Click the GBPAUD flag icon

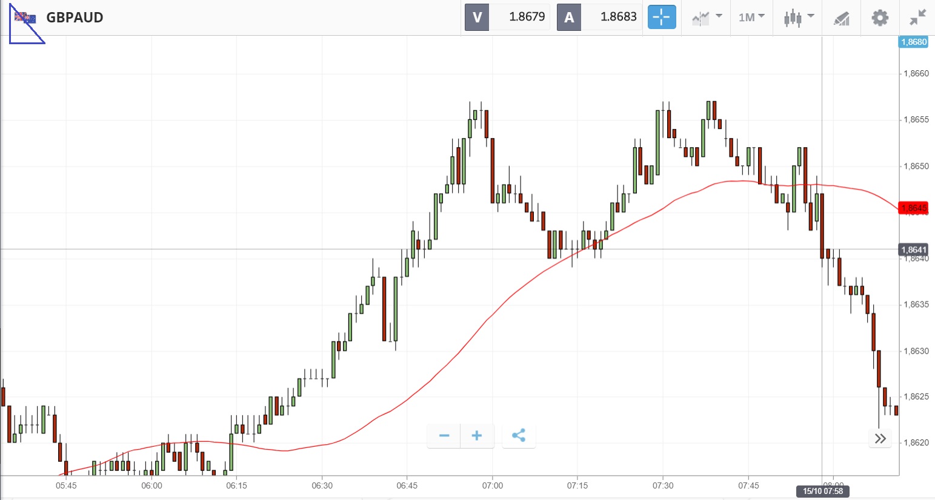[25, 18]
